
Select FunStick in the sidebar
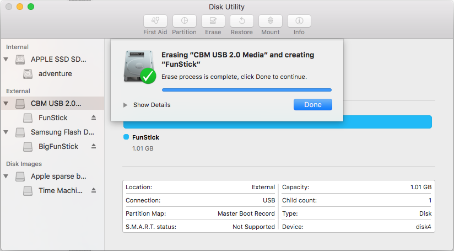pos(52,118)
